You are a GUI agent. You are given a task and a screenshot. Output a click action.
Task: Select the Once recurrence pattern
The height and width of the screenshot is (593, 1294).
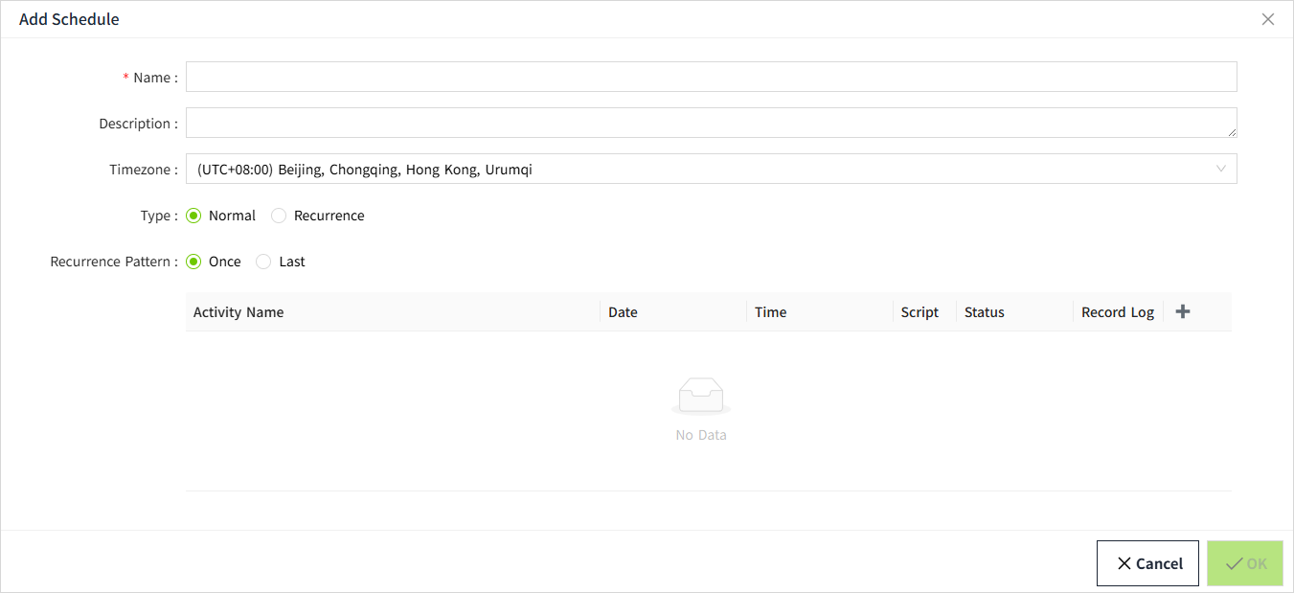(x=193, y=262)
